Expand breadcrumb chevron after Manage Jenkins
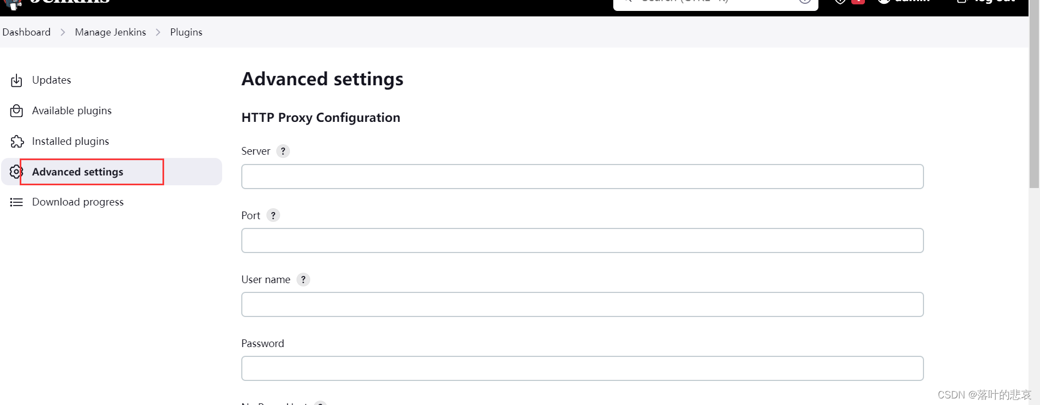Image resolution: width=1040 pixels, height=405 pixels. point(158,32)
